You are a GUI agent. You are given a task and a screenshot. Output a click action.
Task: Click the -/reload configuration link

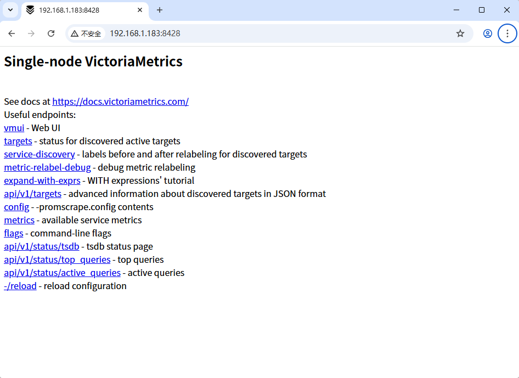(20, 286)
